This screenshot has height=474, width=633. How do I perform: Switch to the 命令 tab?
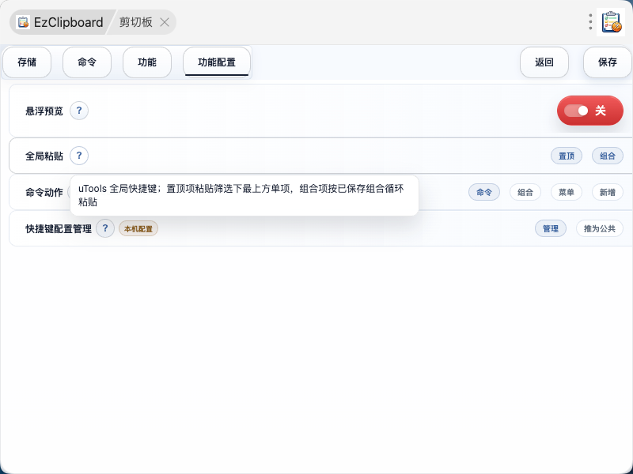[87, 62]
